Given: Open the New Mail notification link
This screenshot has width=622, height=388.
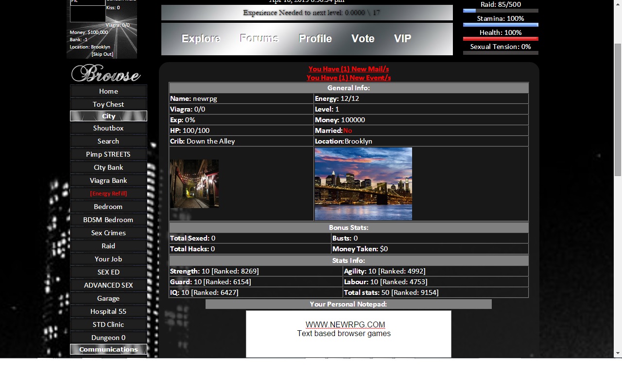Looking at the screenshot, I should click(348, 69).
